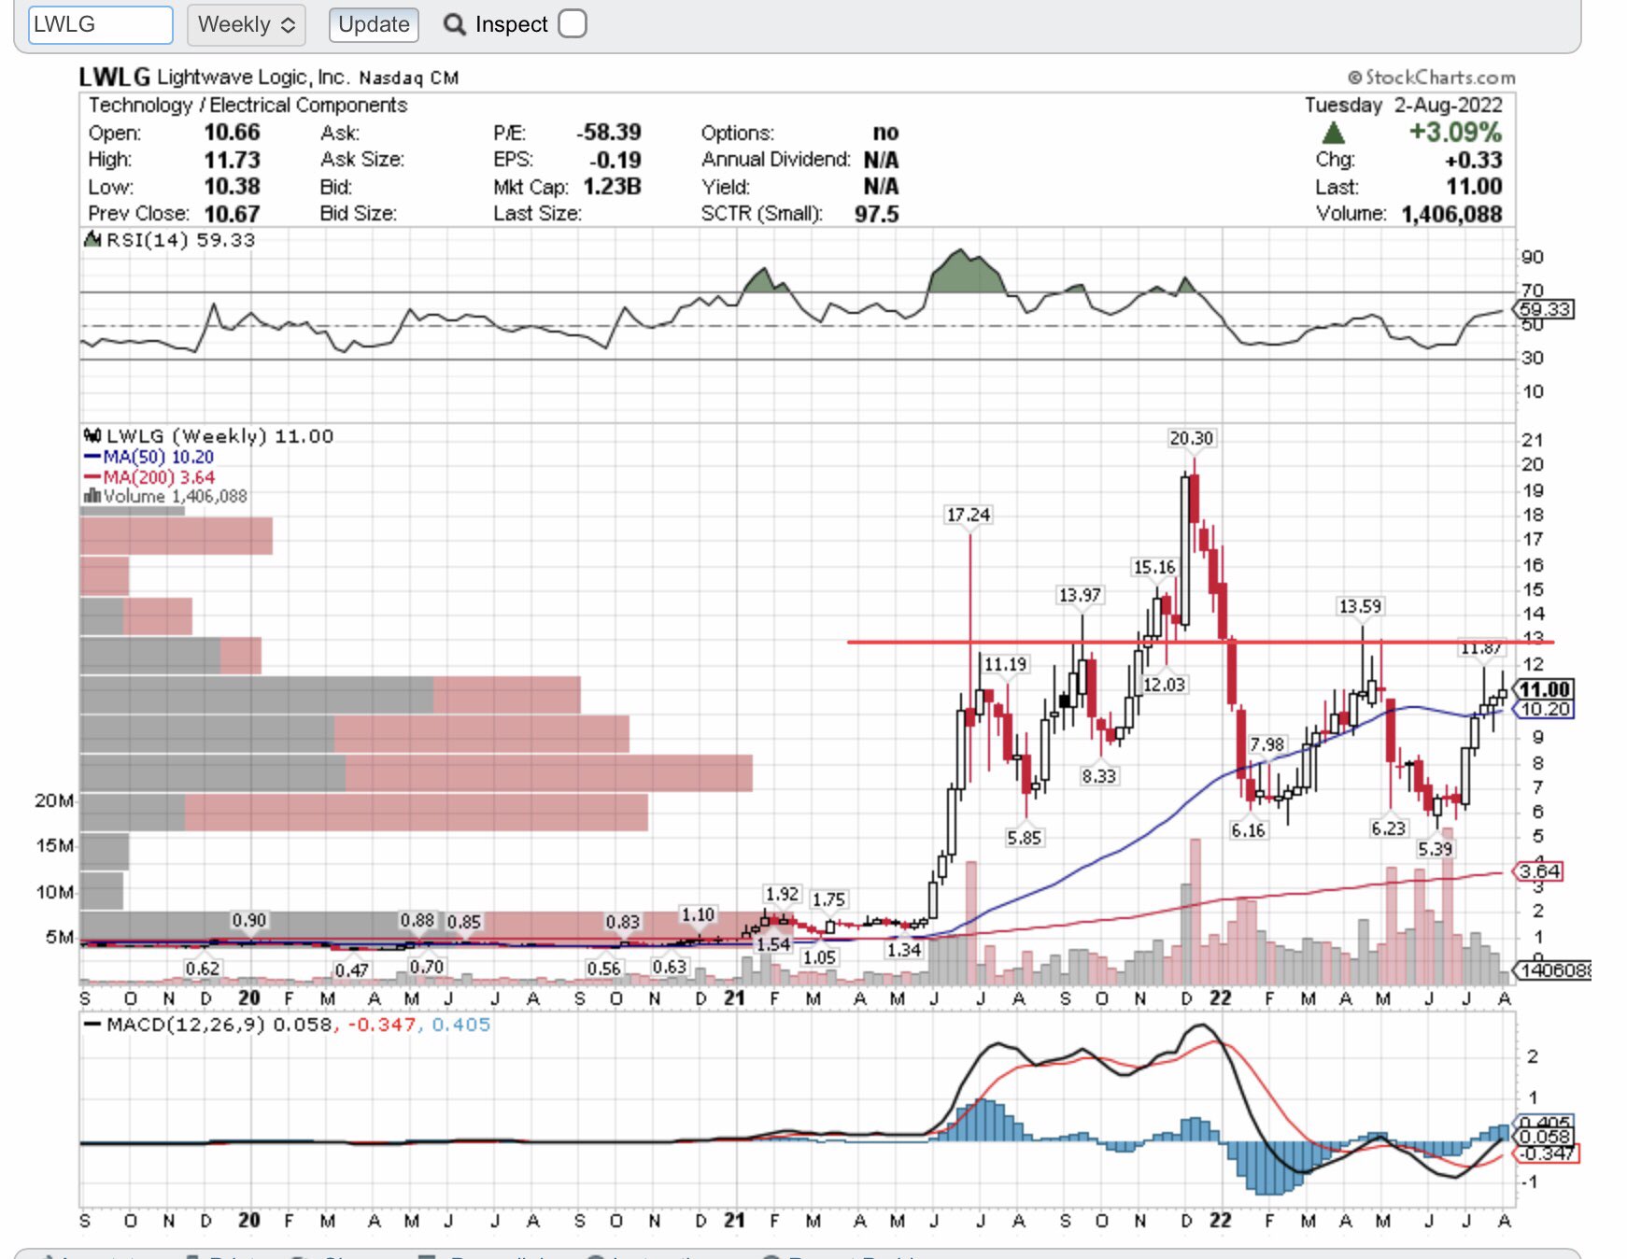The width and height of the screenshot is (1627, 1259).
Task: Click the 0.47 price label
Action: [352, 970]
